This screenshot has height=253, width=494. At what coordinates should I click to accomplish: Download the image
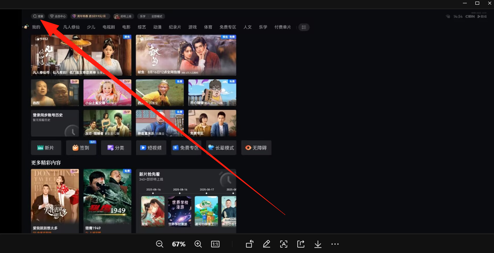click(x=318, y=244)
